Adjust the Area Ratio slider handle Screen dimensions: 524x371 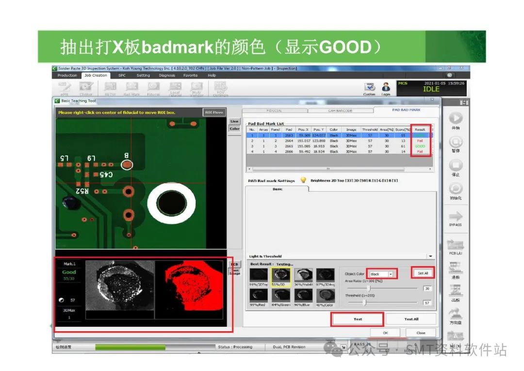click(369, 288)
